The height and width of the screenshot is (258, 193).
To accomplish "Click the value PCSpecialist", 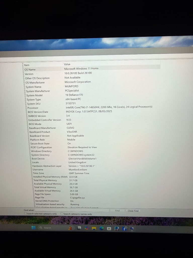I will 72,91.
